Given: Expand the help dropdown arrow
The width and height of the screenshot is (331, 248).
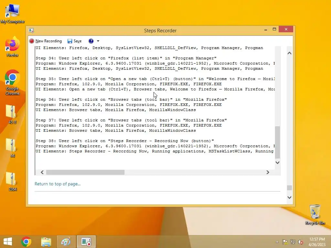Looking at the screenshot, I should tap(98, 41).
